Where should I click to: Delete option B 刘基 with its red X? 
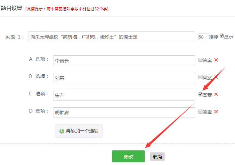coord(216,77)
